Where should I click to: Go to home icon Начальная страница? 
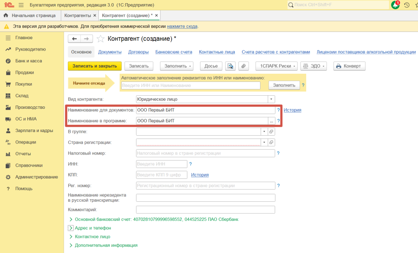(x=6, y=15)
